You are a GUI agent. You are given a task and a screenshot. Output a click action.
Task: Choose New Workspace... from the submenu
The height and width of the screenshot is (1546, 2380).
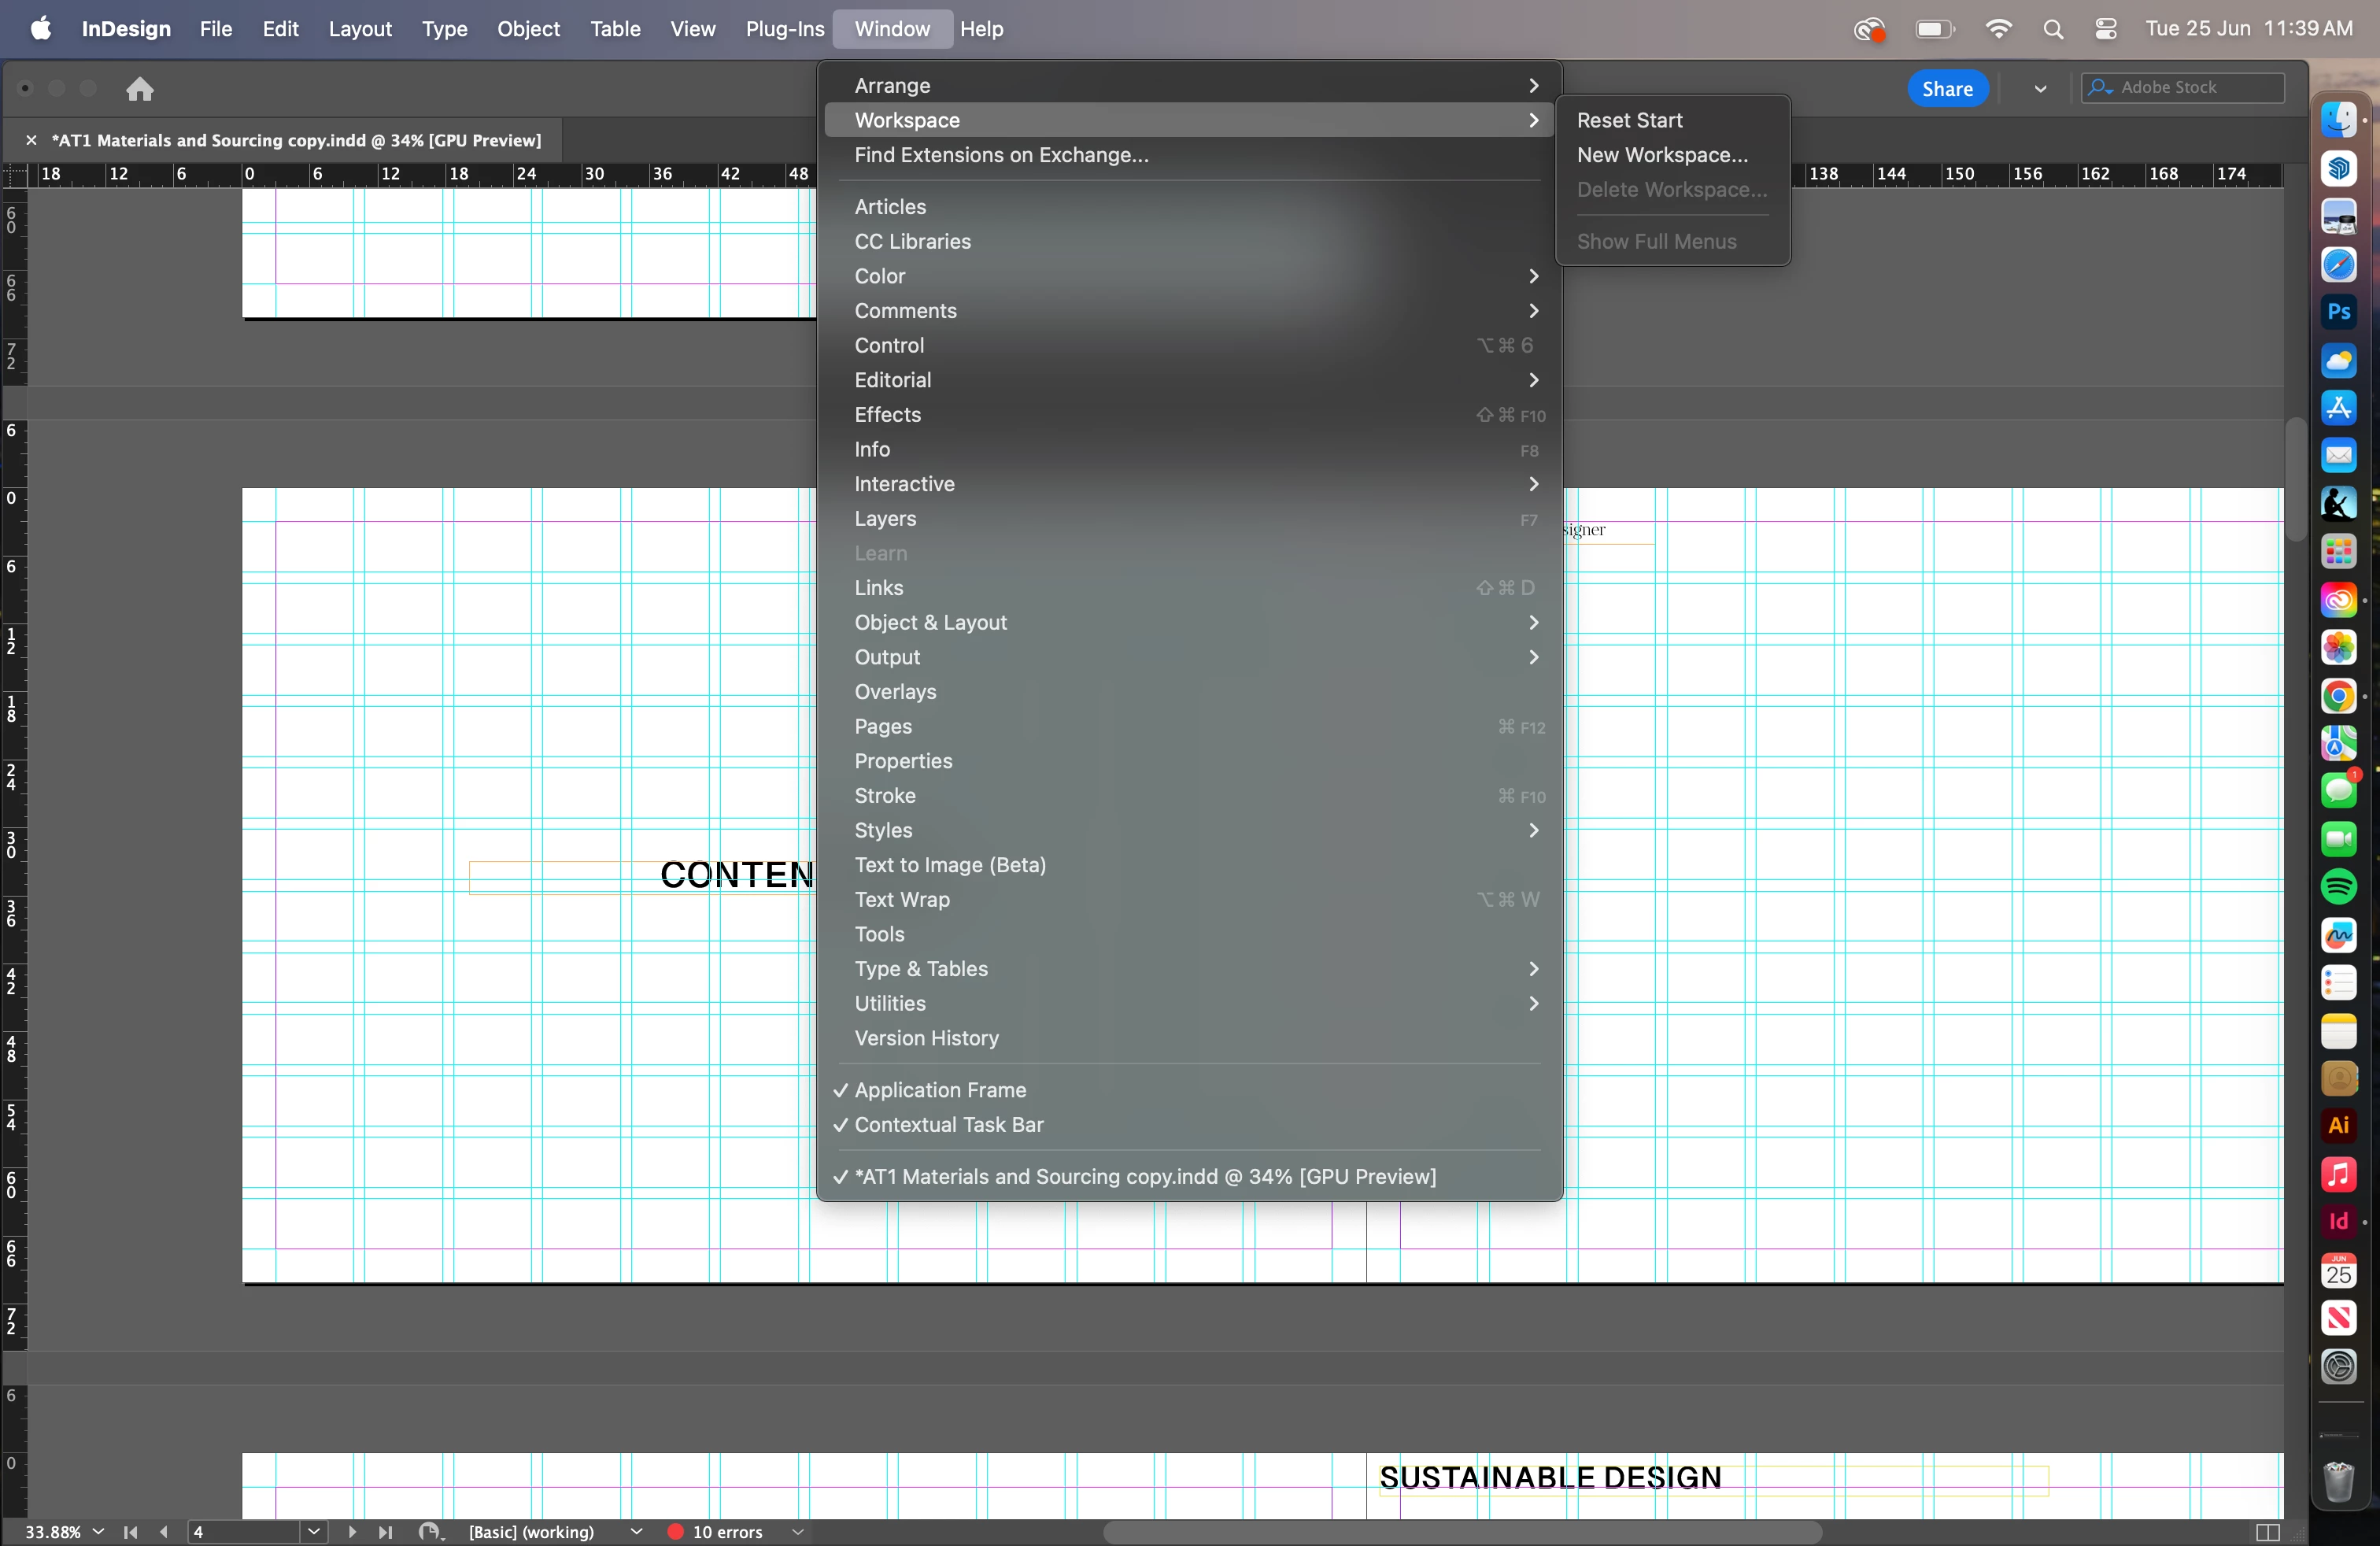pos(1662,155)
